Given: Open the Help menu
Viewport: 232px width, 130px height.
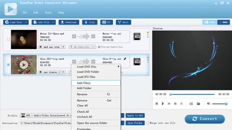Looking at the screenshot, I should pyautogui.click(x=61, y=13).
